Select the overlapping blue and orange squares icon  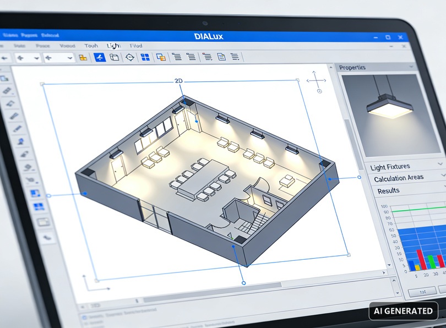pos(161,57)
